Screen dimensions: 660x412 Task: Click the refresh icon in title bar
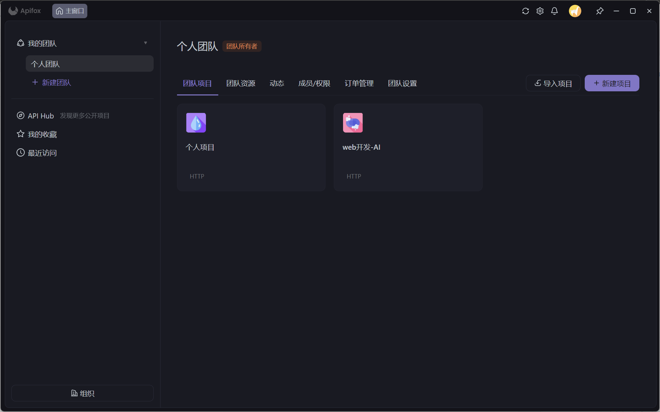pyautogui.click(x=525, y=11)
